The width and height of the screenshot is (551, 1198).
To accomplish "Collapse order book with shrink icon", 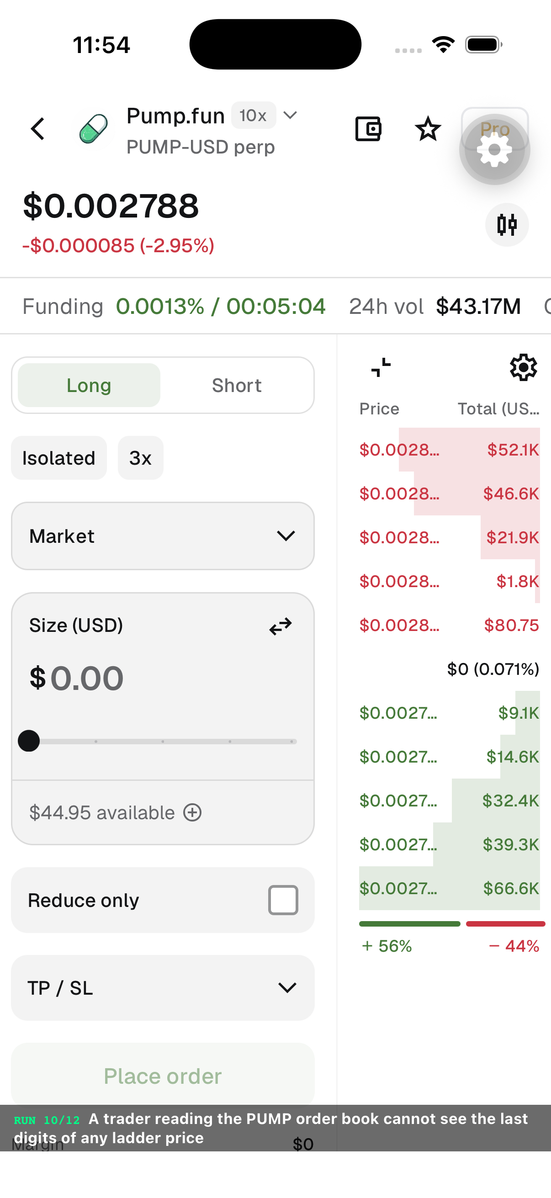I will [381, 367].
